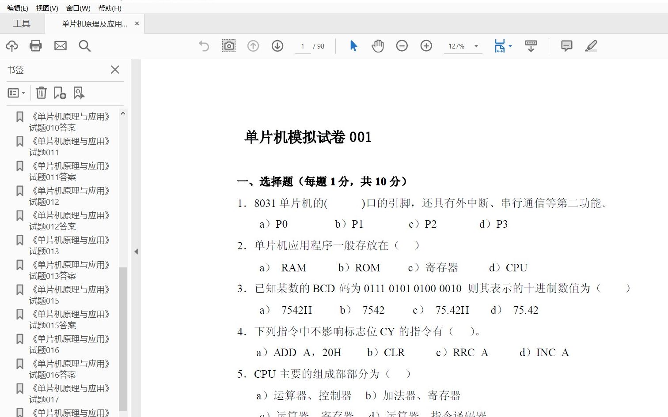Image resolution: width=668 pixels, height=417 pixels.
Task: Open the 帮助(H) menu
Action: coord(110,8)
